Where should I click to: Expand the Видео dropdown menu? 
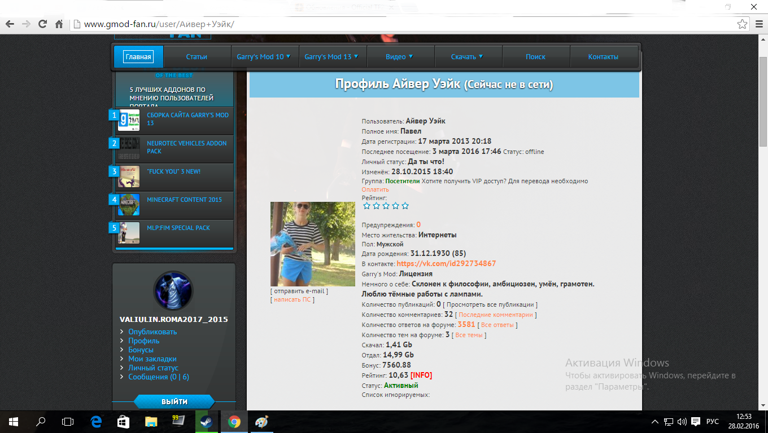pyautogui.click(x=399, y=56)
